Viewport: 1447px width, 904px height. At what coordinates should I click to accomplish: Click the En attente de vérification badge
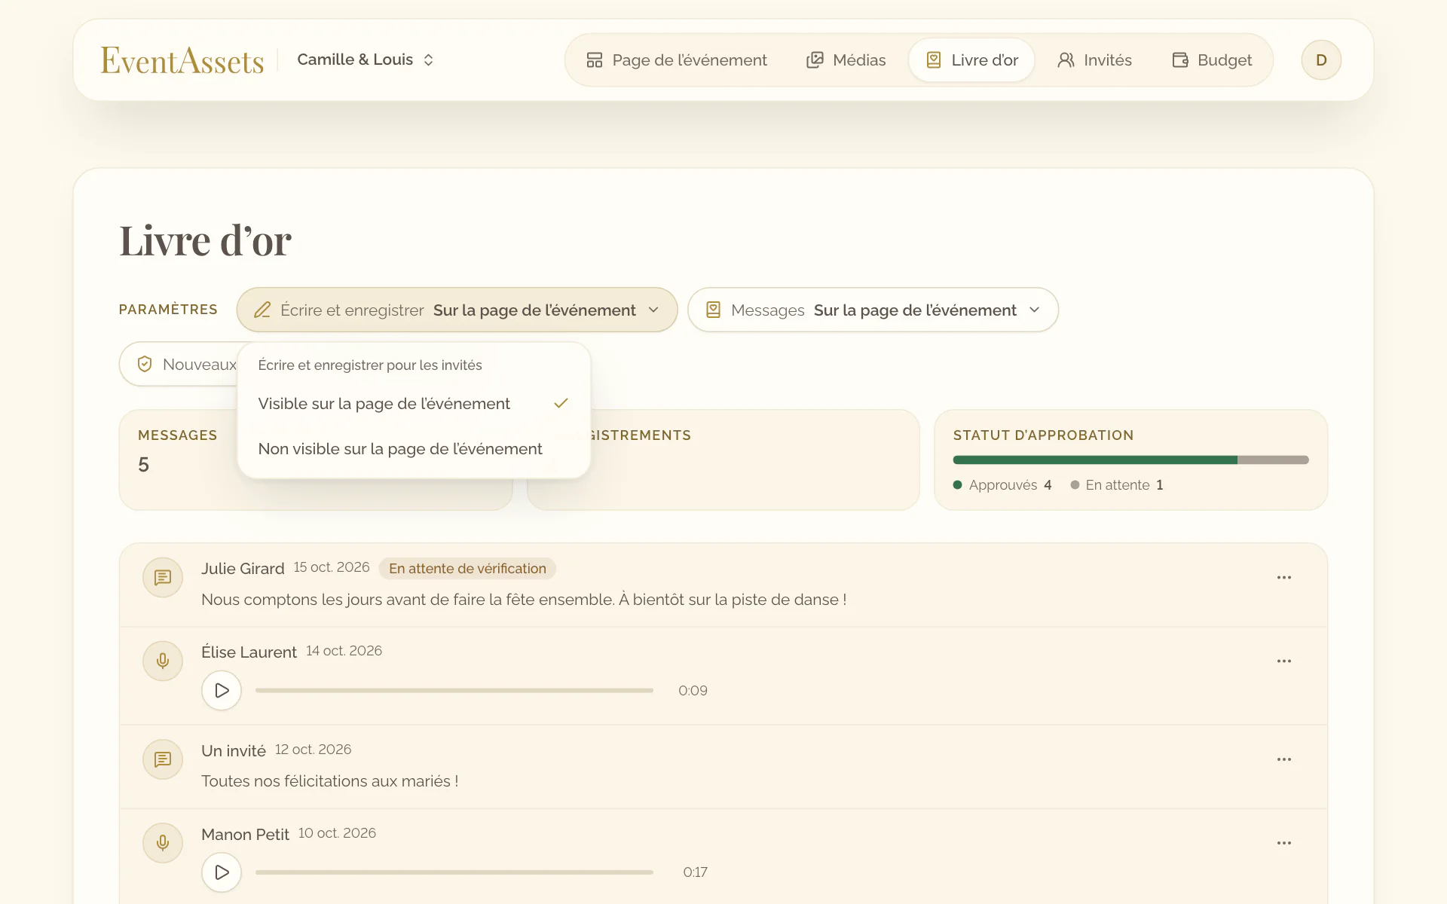[467, 569]
